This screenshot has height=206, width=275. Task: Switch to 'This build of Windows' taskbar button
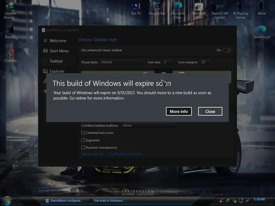point(107,201)
